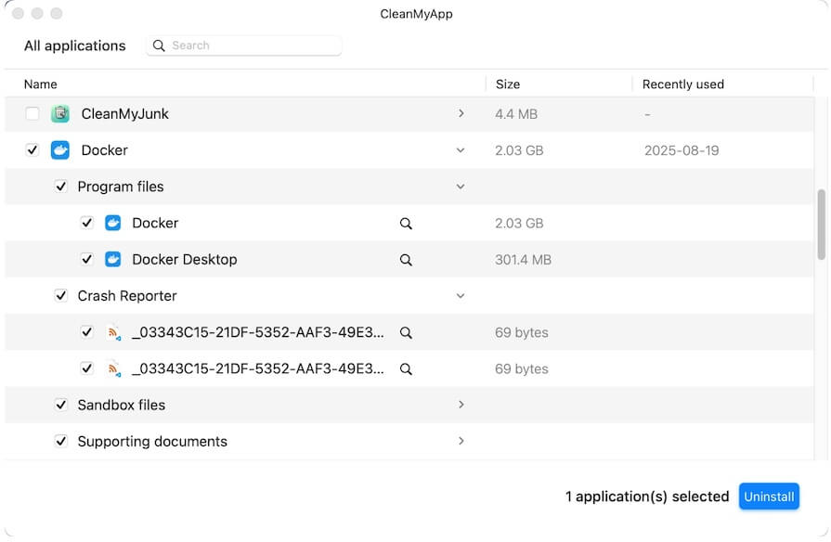Expand the CleanMyJunk row chevron

pos(461,113)
